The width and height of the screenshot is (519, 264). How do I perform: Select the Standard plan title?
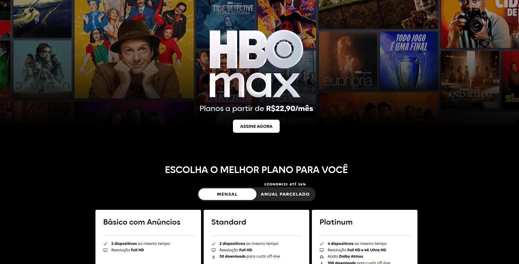(229, 222)
